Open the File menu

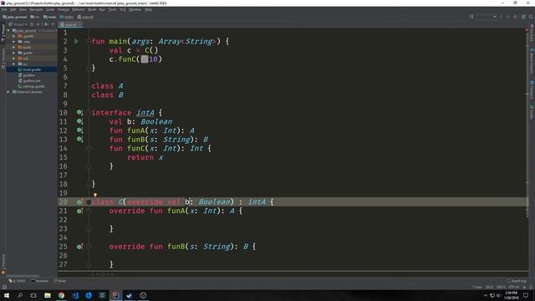click(4, 9)
